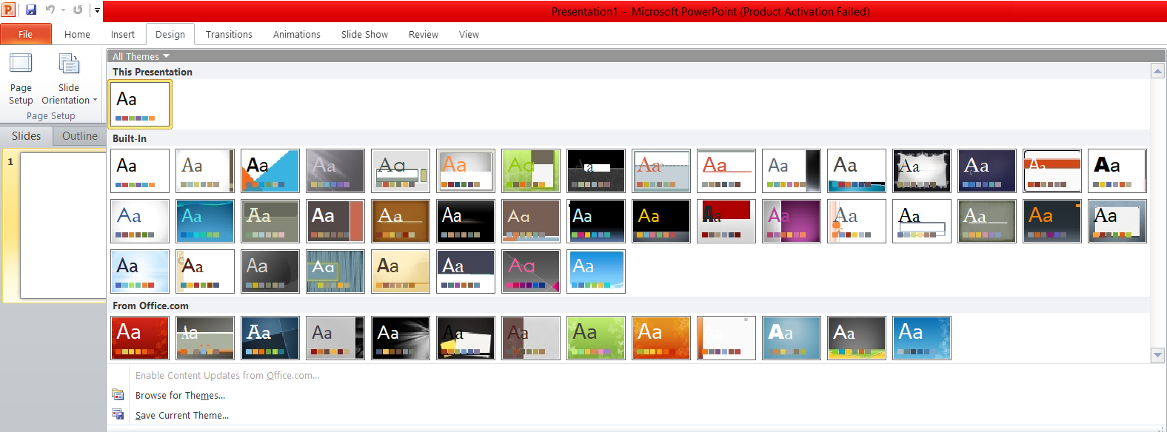Choose the black theme with yellow Aa text

click(x=661, y=221)
